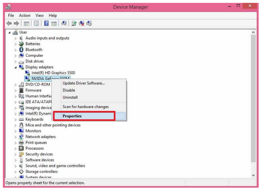Screen dimensions: 263x192
Task: Open the Action menu
Action: pos(25,15)
